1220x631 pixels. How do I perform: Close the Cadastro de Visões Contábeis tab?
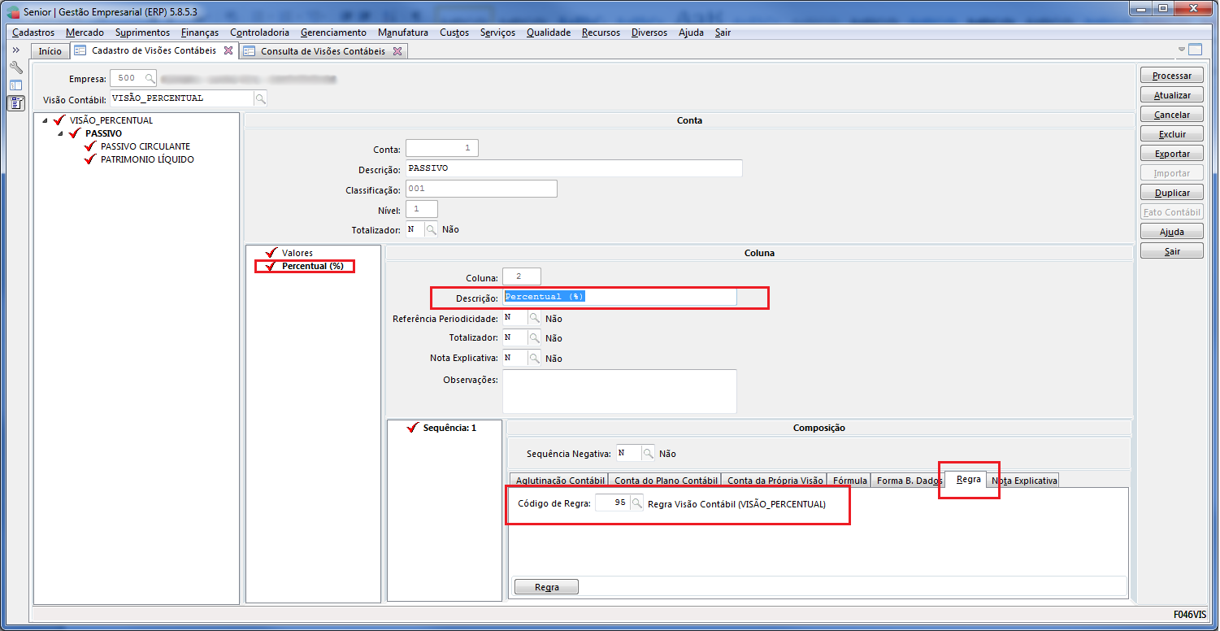point(228,50)
